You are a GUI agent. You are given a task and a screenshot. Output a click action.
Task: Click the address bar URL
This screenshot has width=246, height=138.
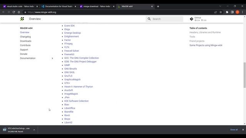click(x=42, y=12)
